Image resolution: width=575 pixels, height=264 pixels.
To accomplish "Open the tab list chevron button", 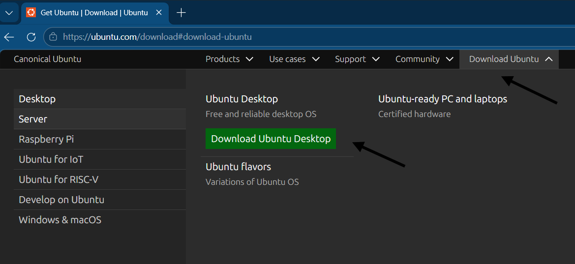I will coord(9,13).
